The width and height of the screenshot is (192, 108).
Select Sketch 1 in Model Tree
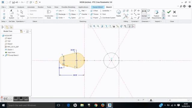click(x=10, y=50)
